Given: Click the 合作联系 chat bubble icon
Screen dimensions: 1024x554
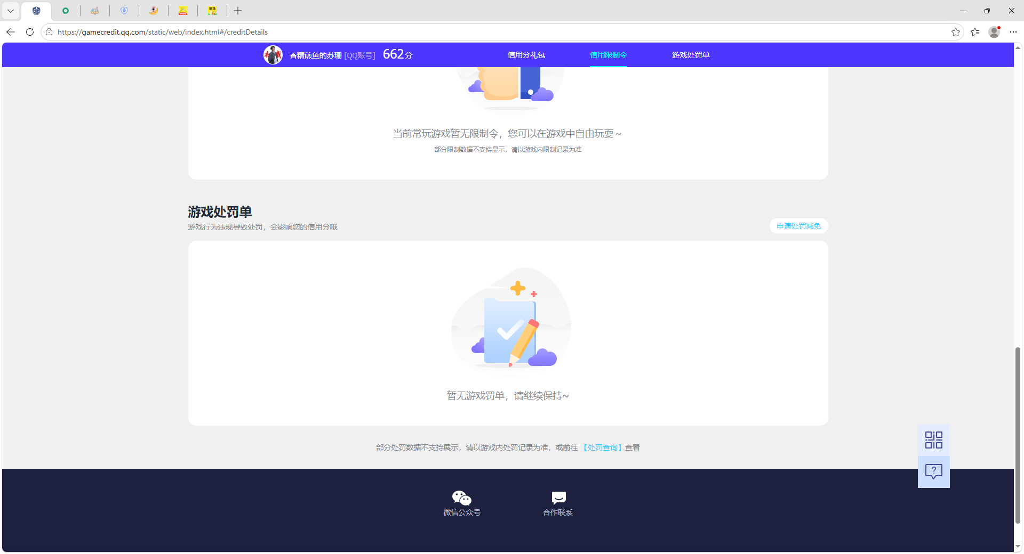Looking at the screenshot, I should pyautogui.click(x=558, y=498).
